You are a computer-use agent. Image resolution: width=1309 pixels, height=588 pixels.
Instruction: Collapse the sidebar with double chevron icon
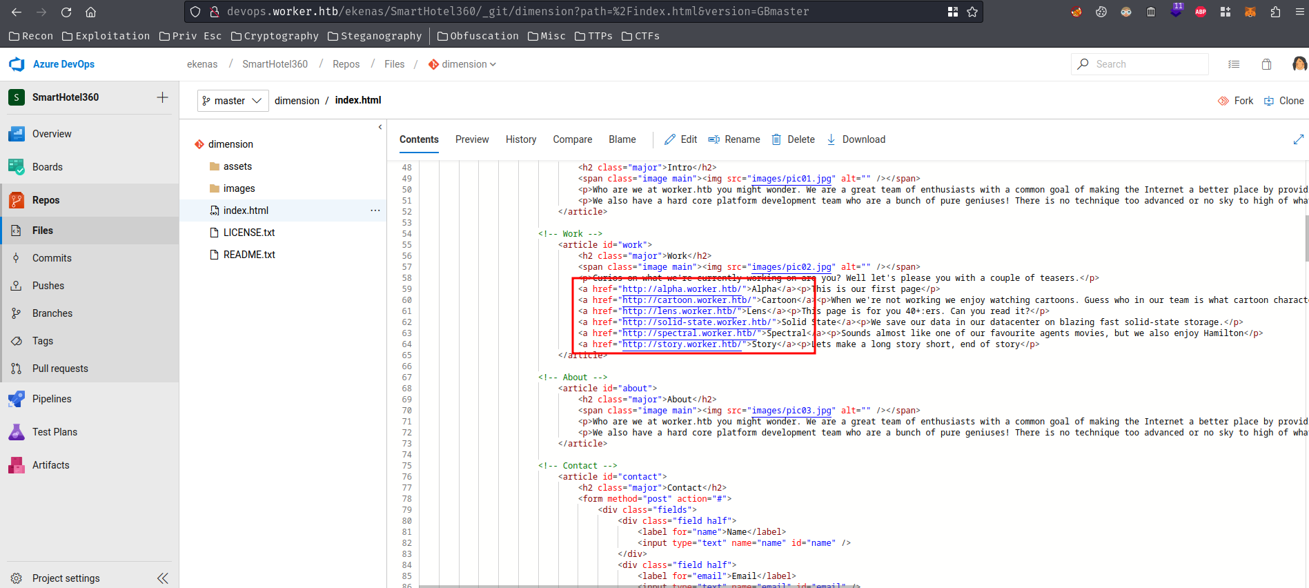[x=163, y=578]
